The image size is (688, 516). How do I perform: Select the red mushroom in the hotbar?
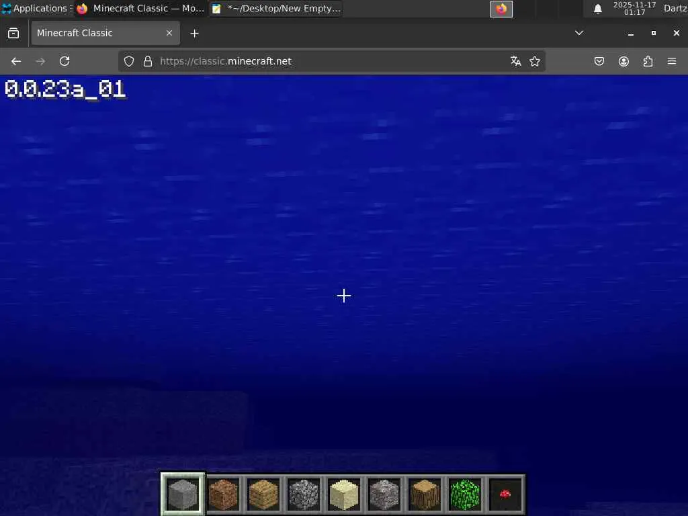tap(505, 494)
